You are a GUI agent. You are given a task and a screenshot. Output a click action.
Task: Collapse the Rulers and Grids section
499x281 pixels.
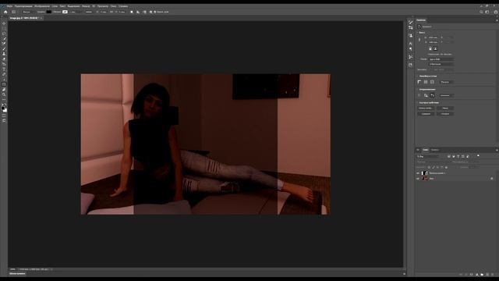(418, 76)
